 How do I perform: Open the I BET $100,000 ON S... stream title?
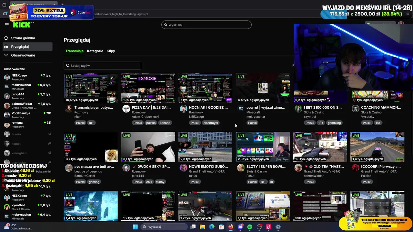323,107
